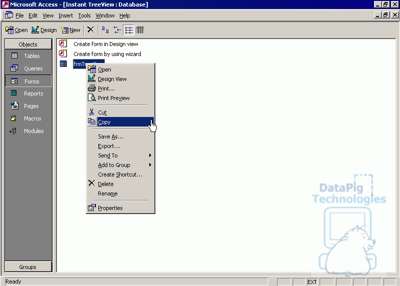Choose Export... in context menu
Screen dimensions: 400x286
click(121, 146)
